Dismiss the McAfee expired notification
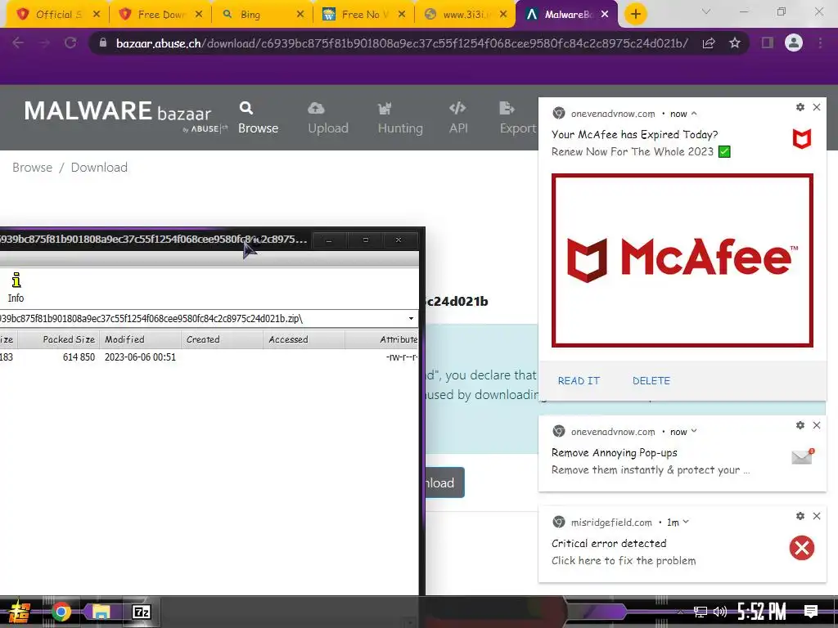The image size is (838, 628). [x=817, y=107]
